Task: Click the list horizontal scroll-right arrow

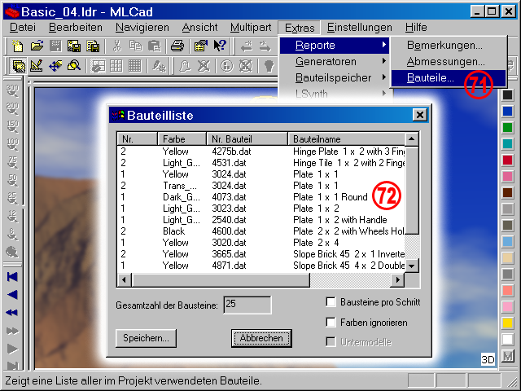Action: [398, 280]
